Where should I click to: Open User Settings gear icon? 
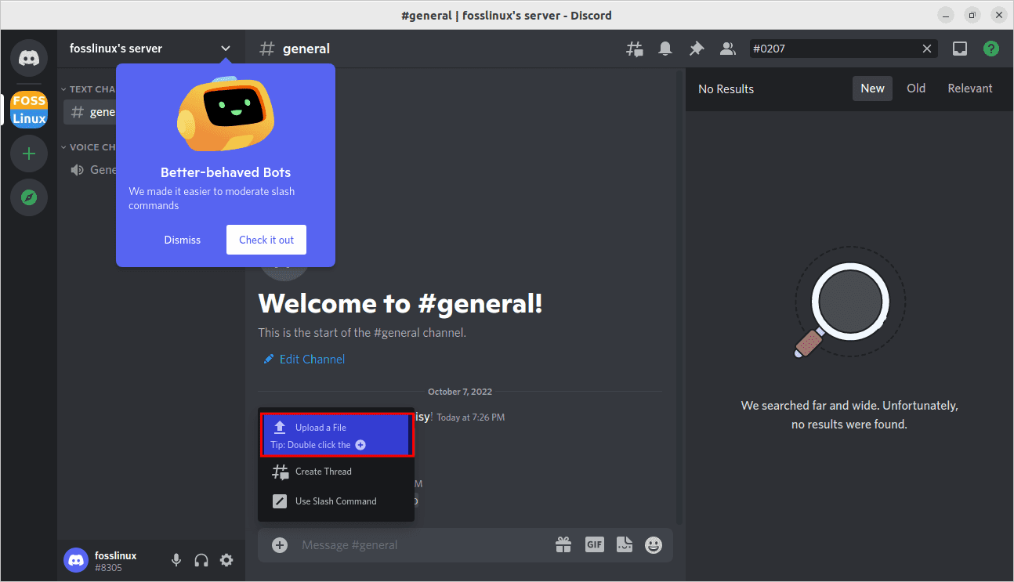226,560
